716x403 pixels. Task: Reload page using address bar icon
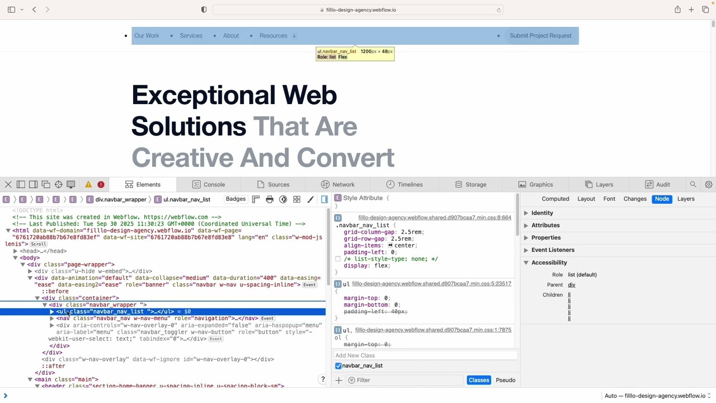[x=498, y=10]
